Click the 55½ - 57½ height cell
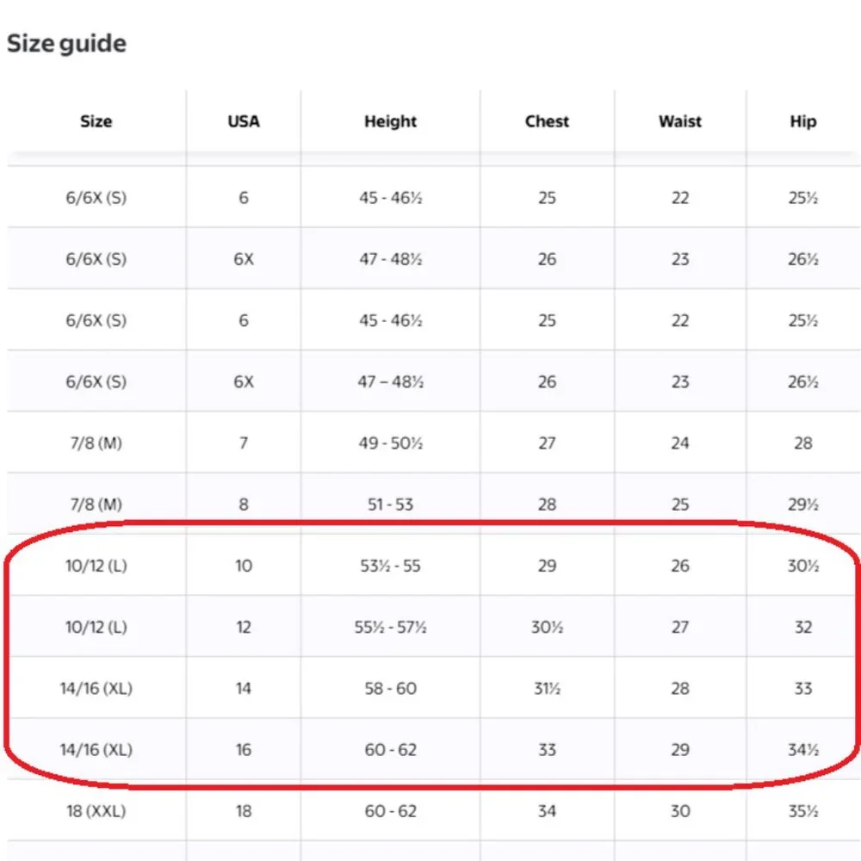 pyautogui.click(x=390, y=627)
